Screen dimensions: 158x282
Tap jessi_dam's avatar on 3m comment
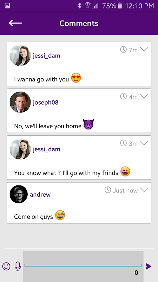20,149
